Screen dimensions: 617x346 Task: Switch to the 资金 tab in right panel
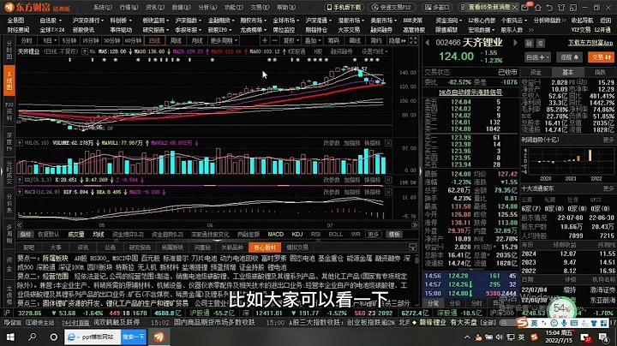(536, 72)
